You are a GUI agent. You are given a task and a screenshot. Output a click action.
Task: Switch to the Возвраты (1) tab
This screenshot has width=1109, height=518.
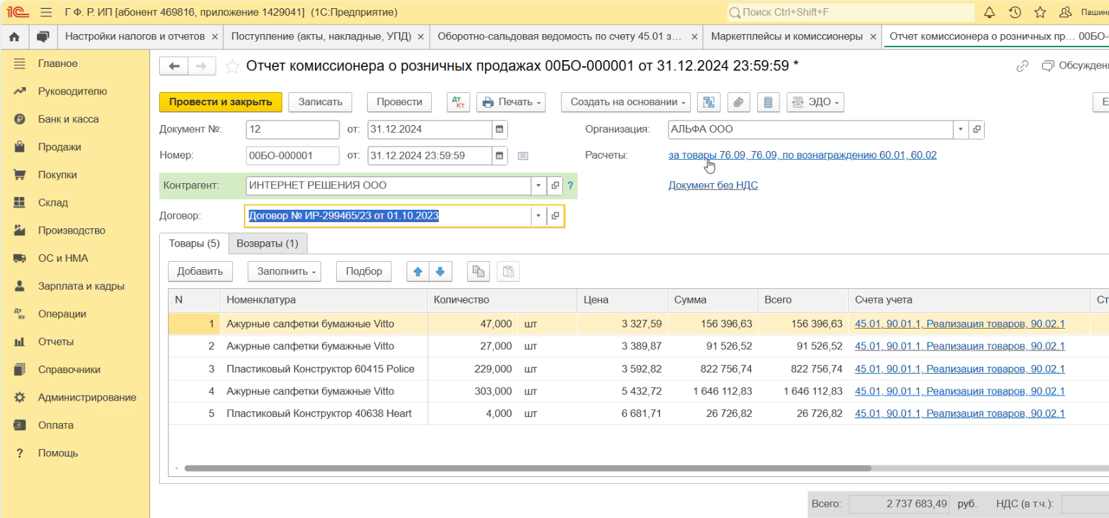pos(267,244)
